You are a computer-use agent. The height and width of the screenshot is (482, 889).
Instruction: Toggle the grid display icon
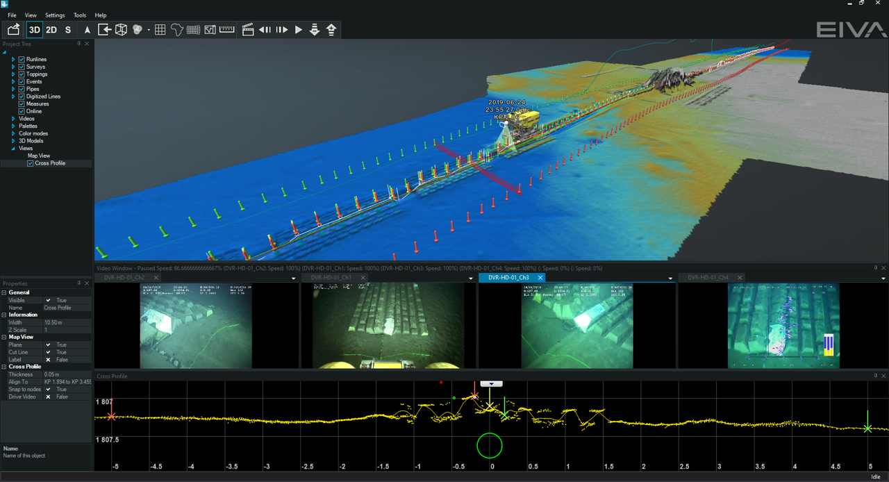[160, 30]
